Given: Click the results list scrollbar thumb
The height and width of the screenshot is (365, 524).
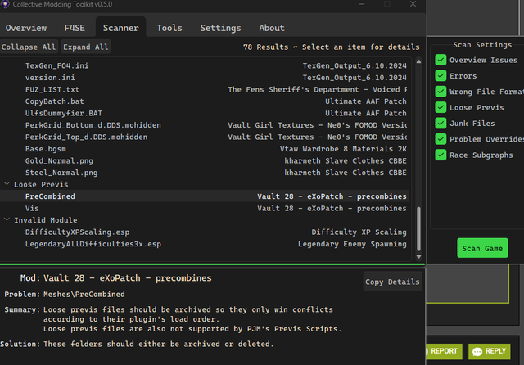Looking at the screenshot, I should tap(418, 229).
